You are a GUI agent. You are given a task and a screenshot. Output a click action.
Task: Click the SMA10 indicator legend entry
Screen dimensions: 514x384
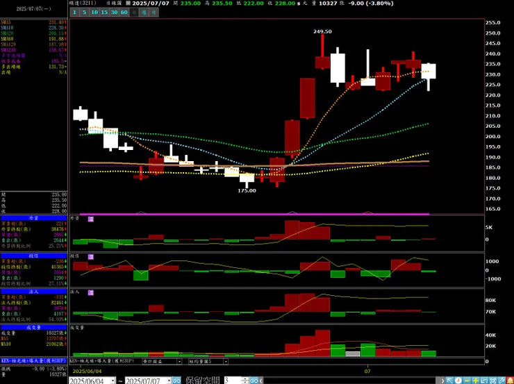click(34, 28)
